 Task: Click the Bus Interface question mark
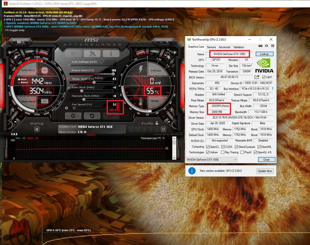(273, 89)
